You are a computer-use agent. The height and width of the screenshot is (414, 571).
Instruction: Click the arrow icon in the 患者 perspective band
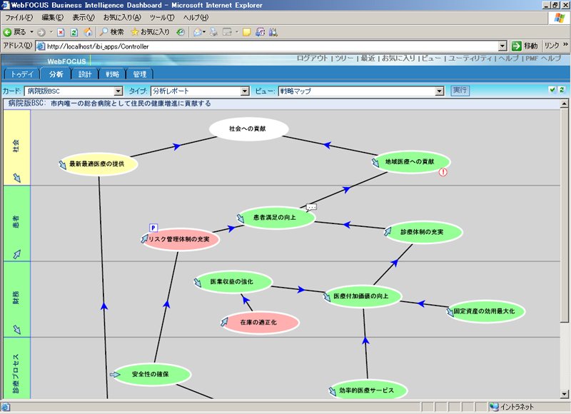tap(16, 254)
